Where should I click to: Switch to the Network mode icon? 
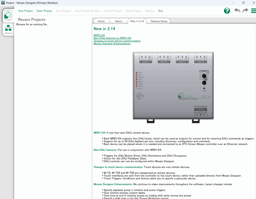(8, 29)
